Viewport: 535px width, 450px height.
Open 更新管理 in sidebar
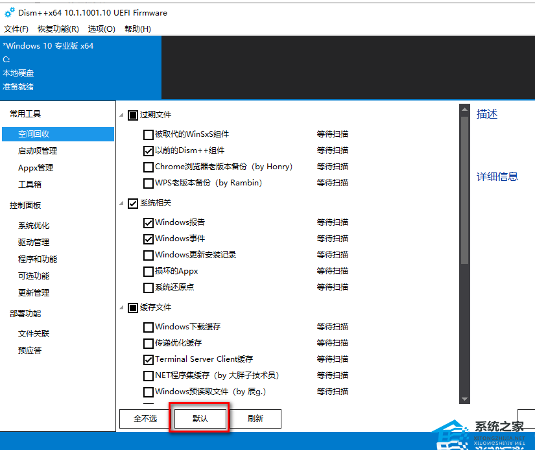(34, 292)
